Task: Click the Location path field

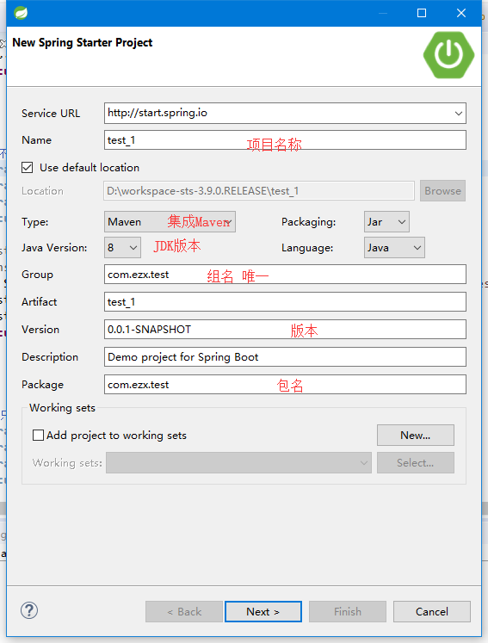Action: pyautogui.click(x=259, y=191)
